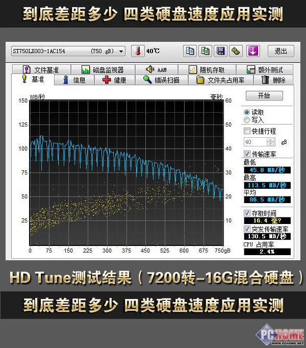Viewport: 306px width, 348px height.
Task: Click the short stroke size field showing 40
Action: 255,142
